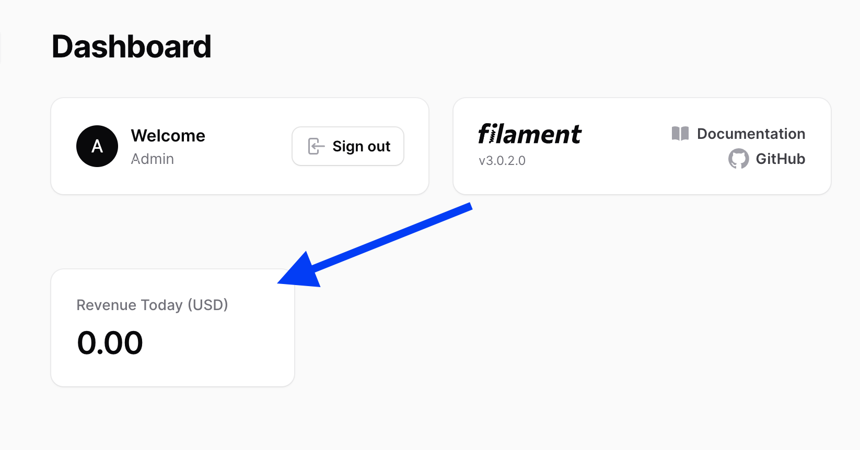Click the Sign out button

[x=348, y=146]
